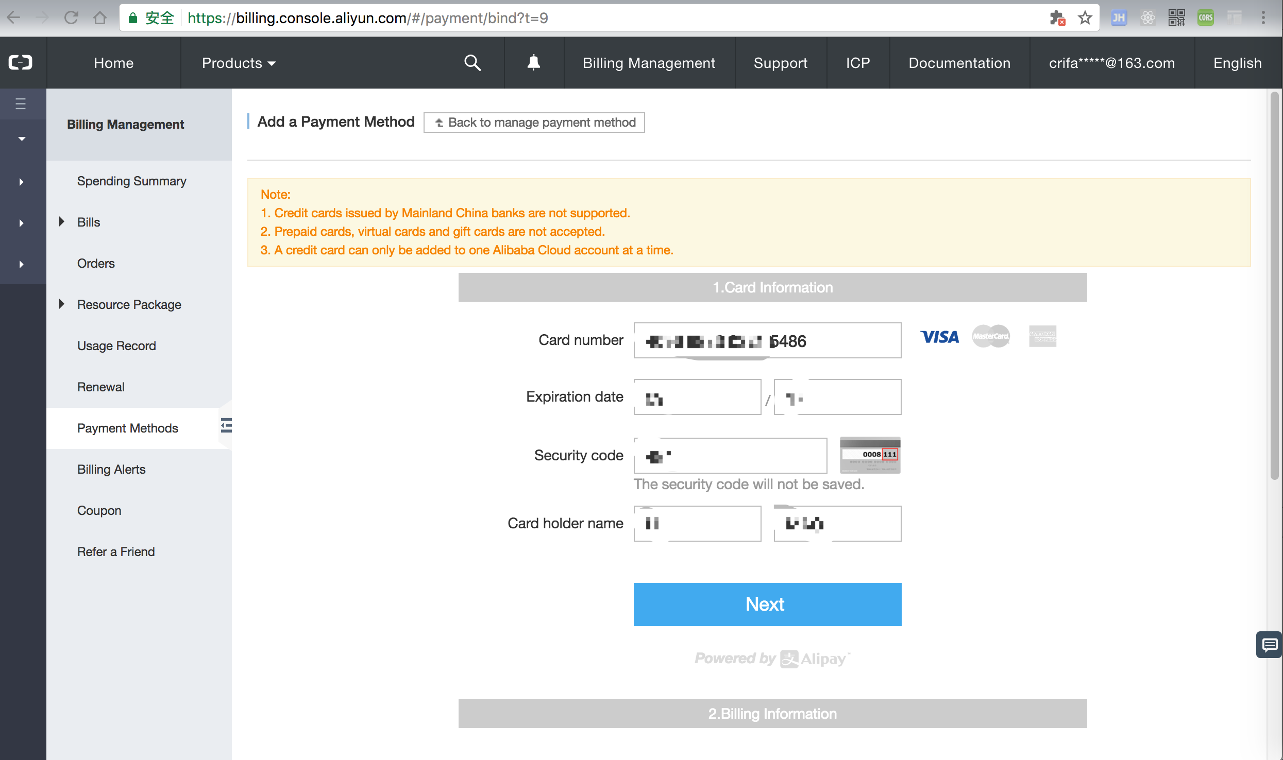Click the search magnifier icon in navbar
The height and width of the screenshot is (760, 1283).
pos(472,63)
